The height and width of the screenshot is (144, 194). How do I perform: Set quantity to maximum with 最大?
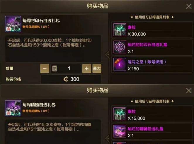[97, 68]
